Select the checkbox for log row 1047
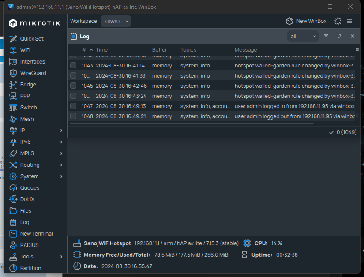Viewport: 364px width, 277px height. tap(73, 106)
